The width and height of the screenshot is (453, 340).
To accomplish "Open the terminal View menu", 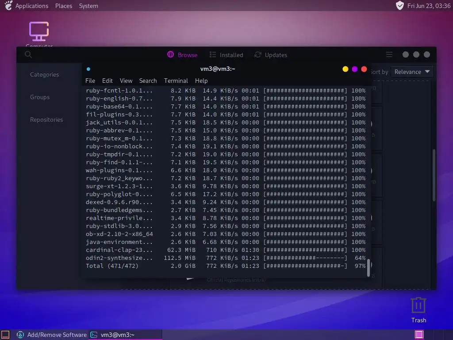I will point(126,81).
